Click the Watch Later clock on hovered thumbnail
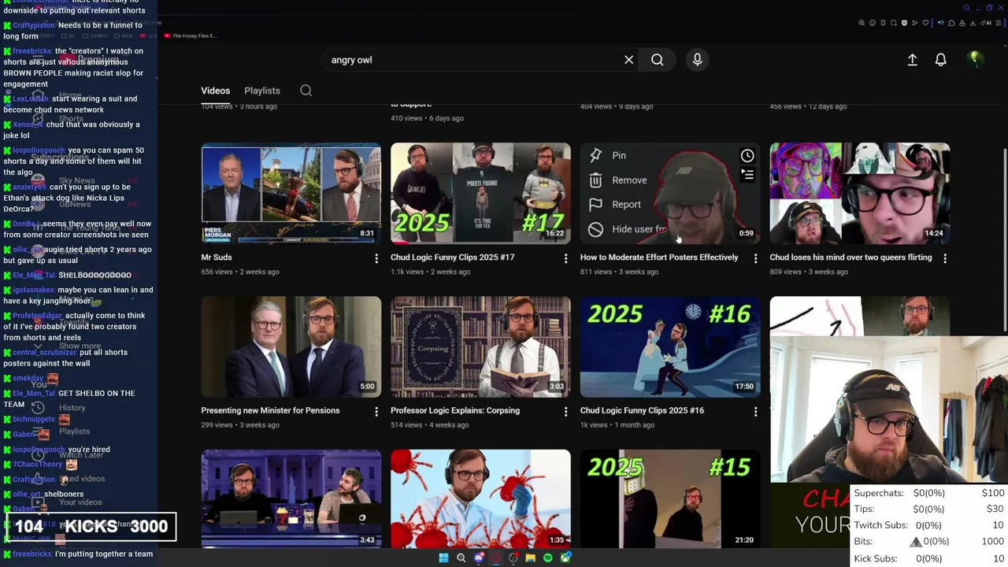Viewport: 1008px width, 567px height. [747, 156]
